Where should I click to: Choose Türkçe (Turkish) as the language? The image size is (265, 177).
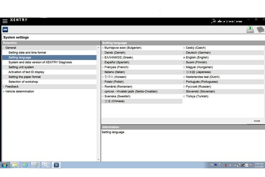pyautogui.click(x=184, y=96)
